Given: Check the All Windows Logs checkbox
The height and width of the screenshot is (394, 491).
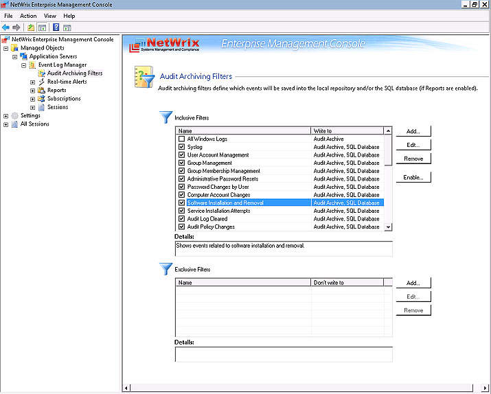Looking at the screenshot, I should [181, 139].
